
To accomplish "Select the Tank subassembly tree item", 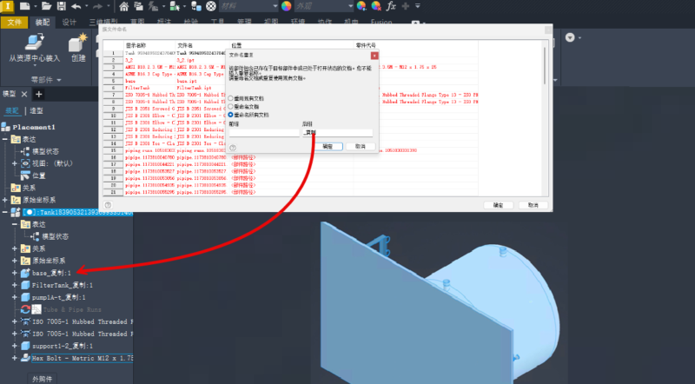I will tap(77, 212).
